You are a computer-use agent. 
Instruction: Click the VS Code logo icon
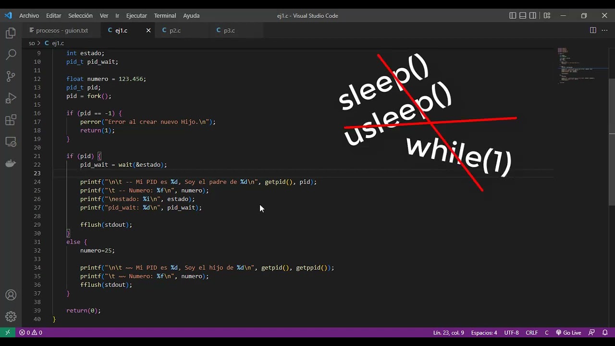tap(8, 15)
